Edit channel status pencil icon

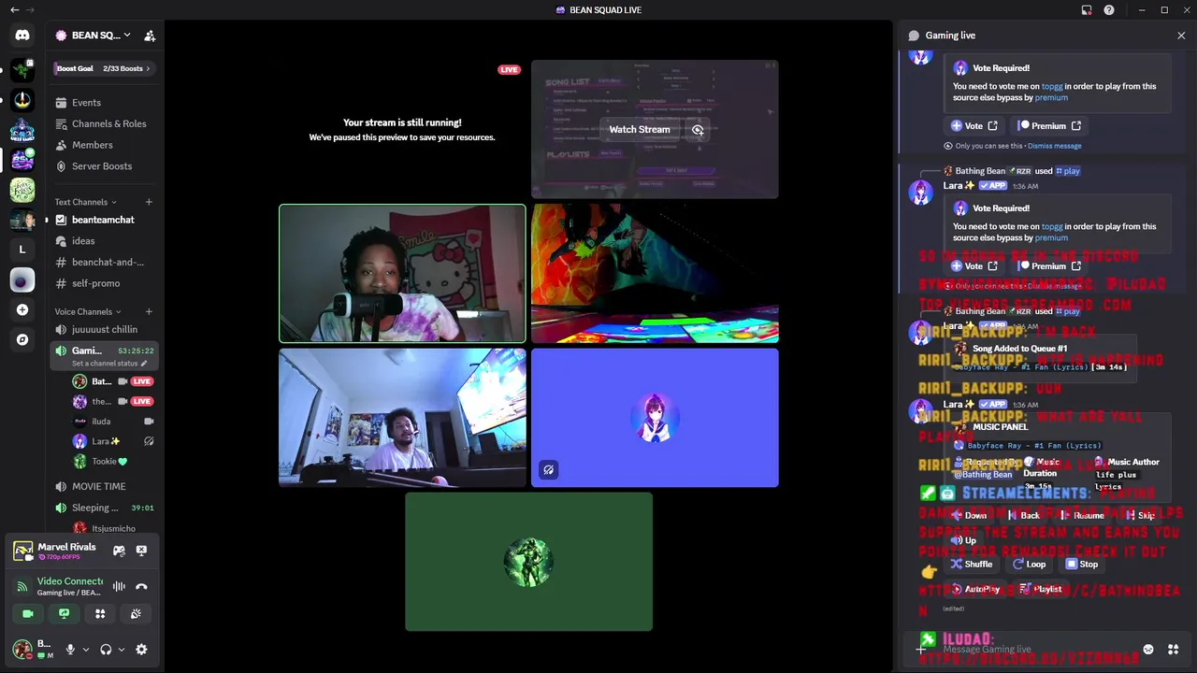click(144, 364)
